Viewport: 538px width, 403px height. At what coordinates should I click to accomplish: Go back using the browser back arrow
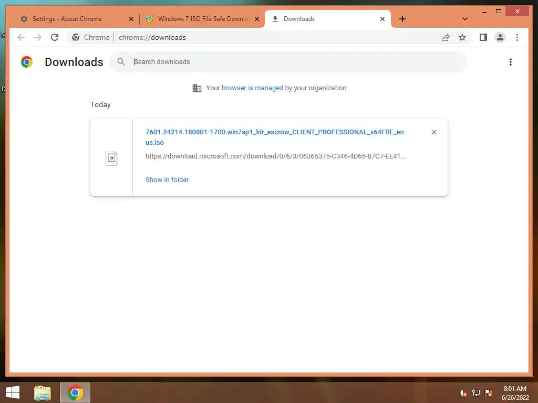point(21,37)
